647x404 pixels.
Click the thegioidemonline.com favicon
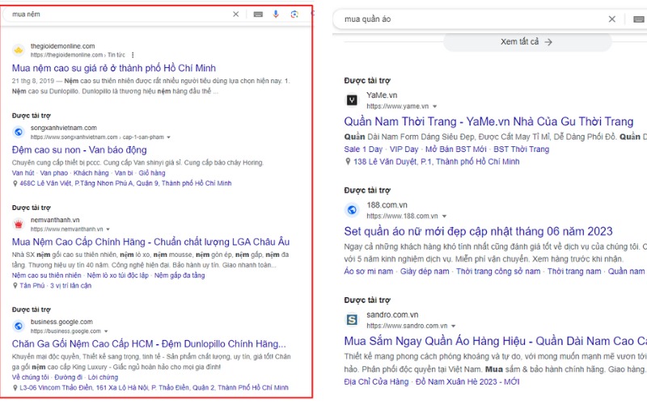click(19, 50)
